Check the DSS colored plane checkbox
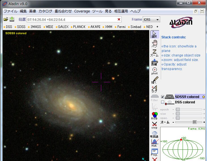Image resolution: width=207 pixels, height=161 pixels. pos(163,102)
